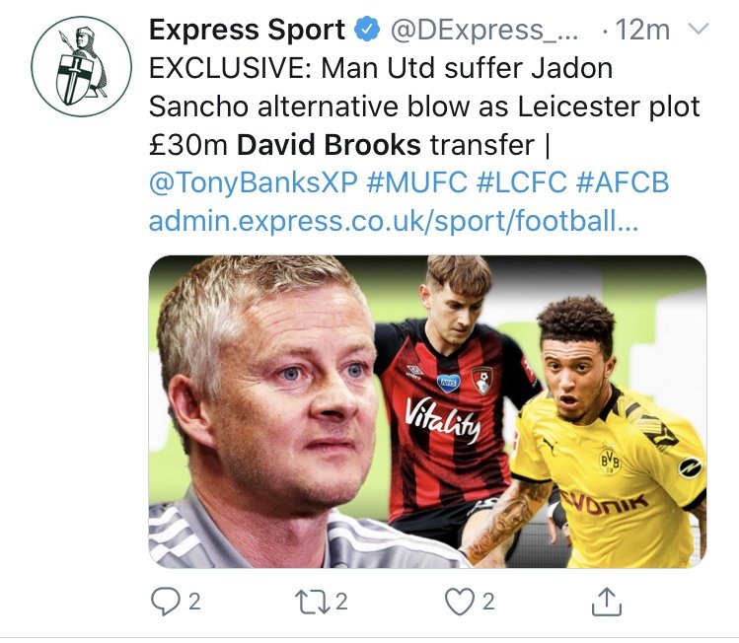The width and height of the screenshot is (739, 643).
Task: Retweet using the circular arrows icon
Action: click(x=313, y=602)
